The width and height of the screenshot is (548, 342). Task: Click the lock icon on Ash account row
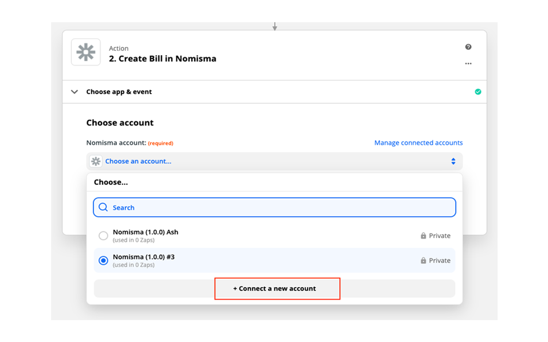coord(423,236)
